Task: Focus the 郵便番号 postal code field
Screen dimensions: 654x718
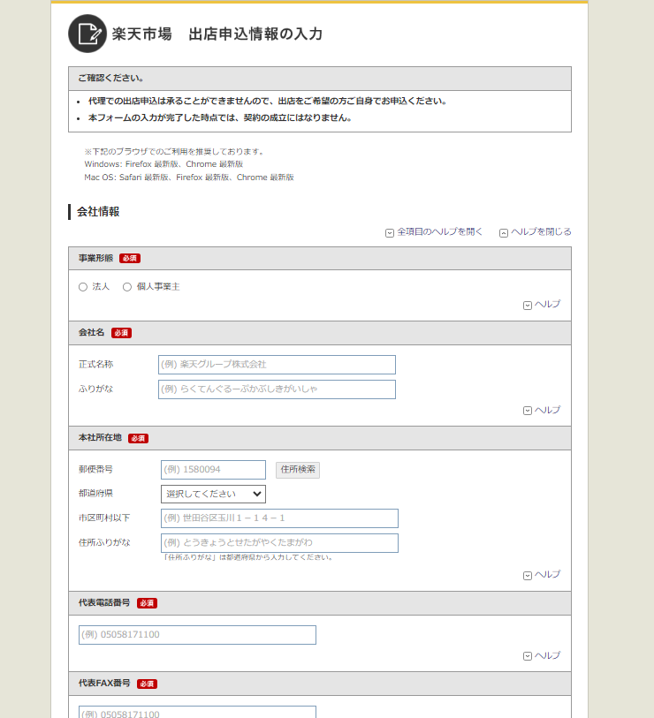Action: tap(213, 470)
